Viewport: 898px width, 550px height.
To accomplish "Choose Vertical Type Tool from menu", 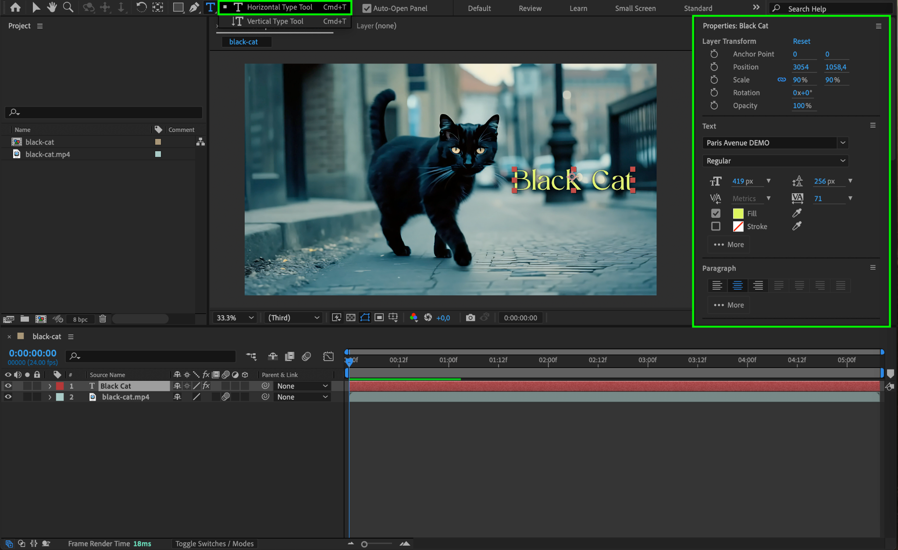I will pyautogui.click(x=275, y=21).
